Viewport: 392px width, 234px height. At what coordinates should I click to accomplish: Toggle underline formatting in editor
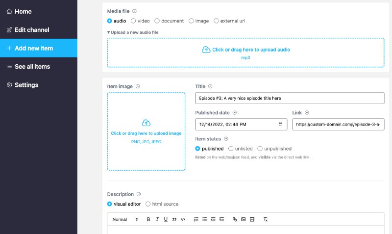[x=166, y=219]
